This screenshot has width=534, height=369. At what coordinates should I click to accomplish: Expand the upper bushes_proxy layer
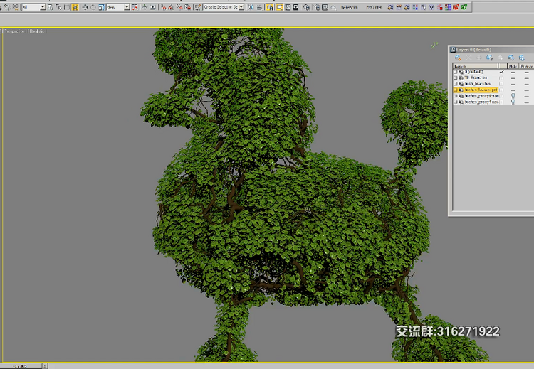click(x=456, y=96)
